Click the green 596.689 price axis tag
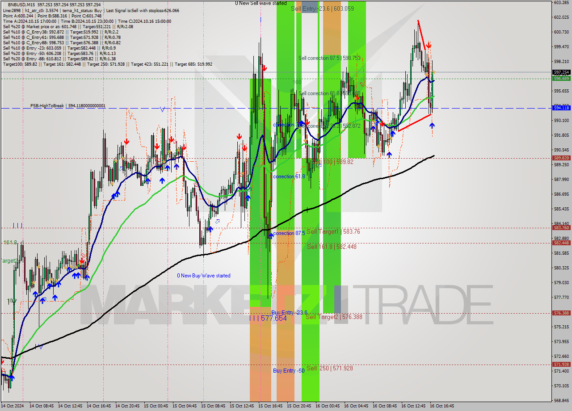Image resolution: width=572 pixels, height=411 pixels. tap(561, 78)
